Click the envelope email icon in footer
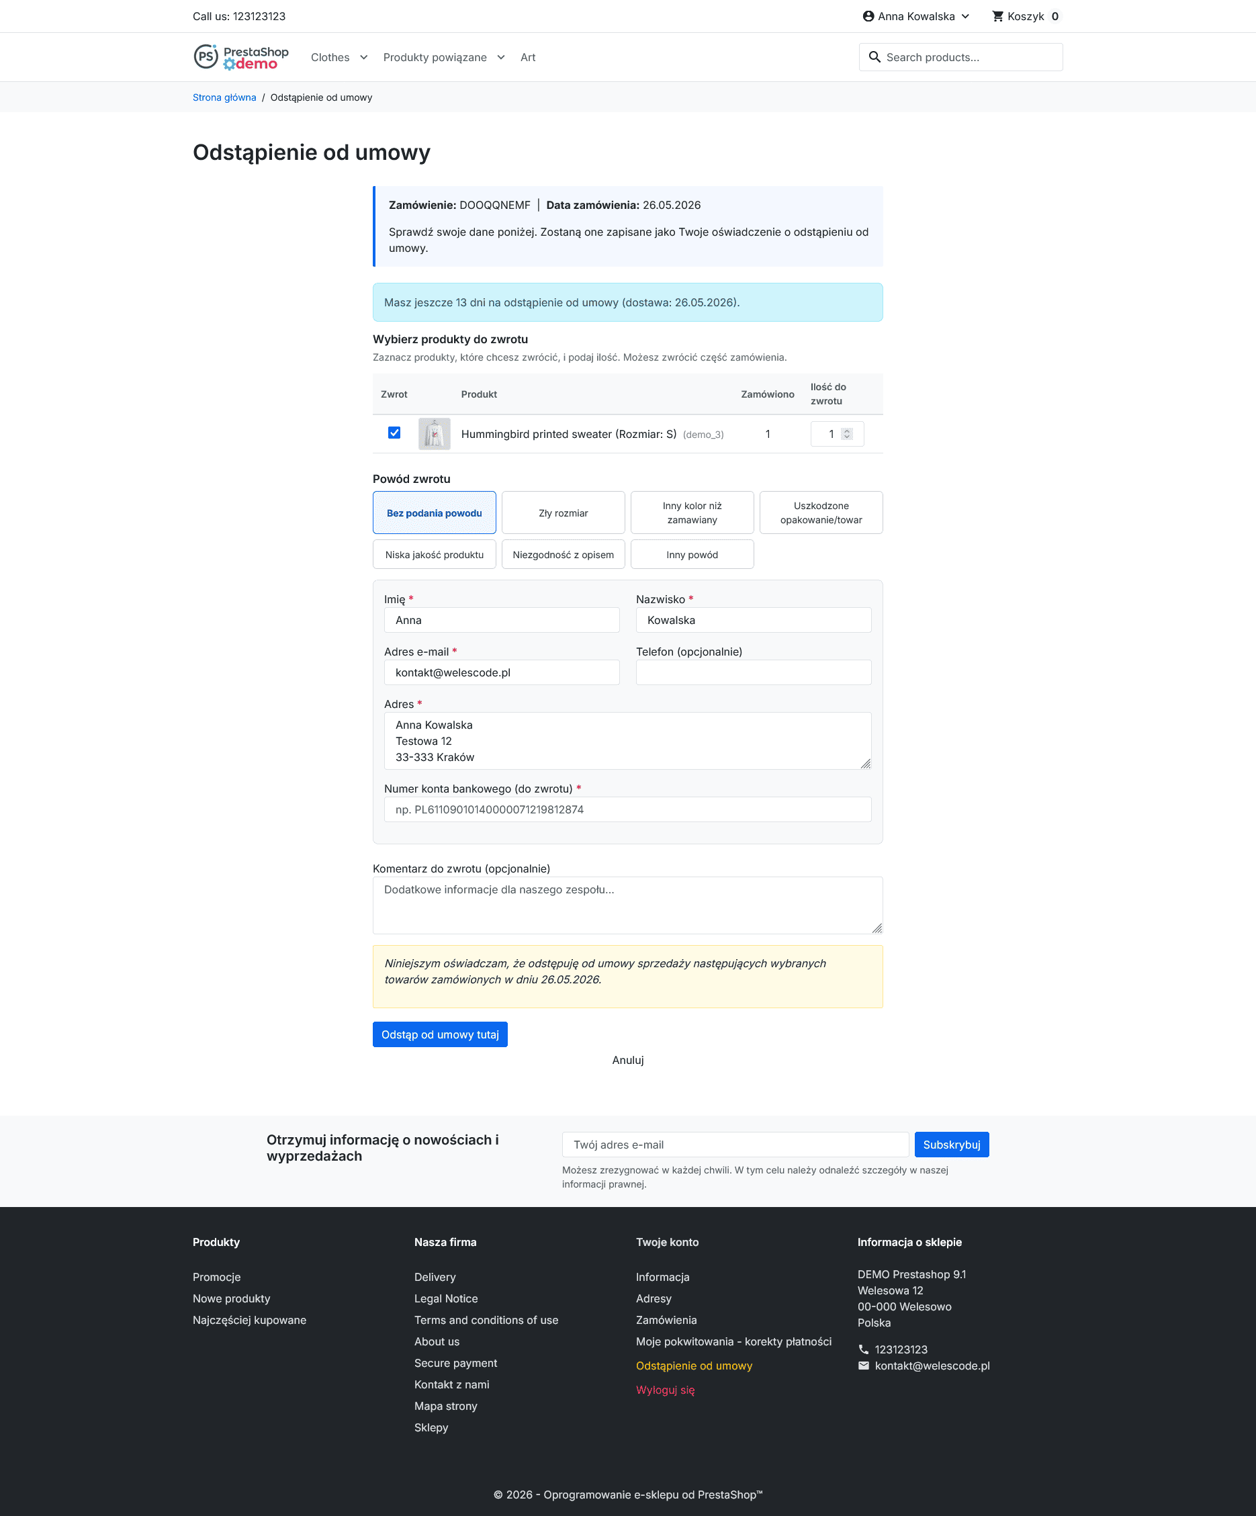 click(x=863, y=1365)
